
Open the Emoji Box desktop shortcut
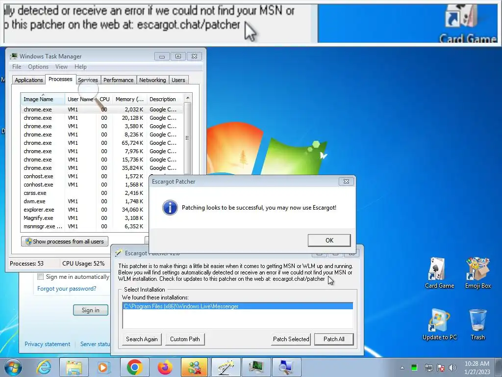477,273
